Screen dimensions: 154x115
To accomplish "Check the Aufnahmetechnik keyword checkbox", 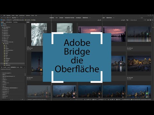I will coord(2,88).
